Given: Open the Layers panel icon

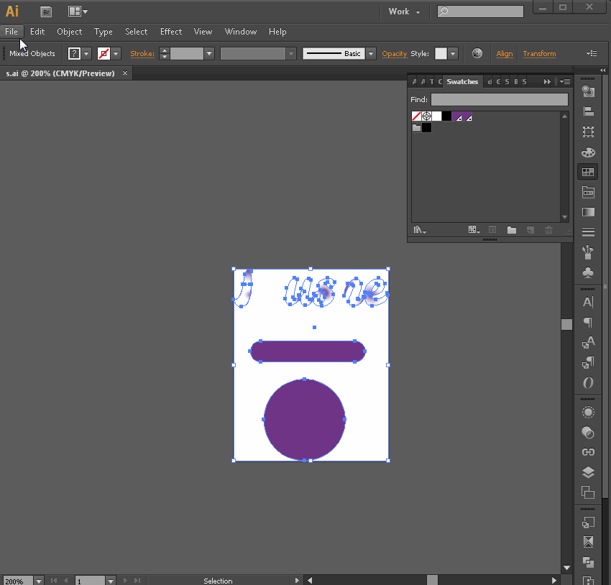Looking at the screenshot, I should (588, 472).
